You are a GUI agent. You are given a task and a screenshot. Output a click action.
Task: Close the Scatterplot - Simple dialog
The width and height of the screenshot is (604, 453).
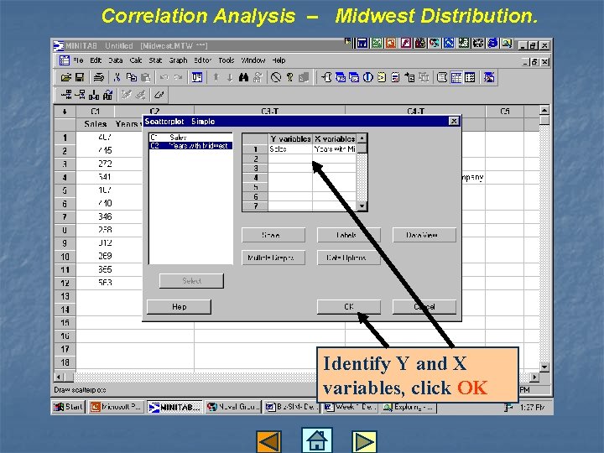(x=454, y=122)
